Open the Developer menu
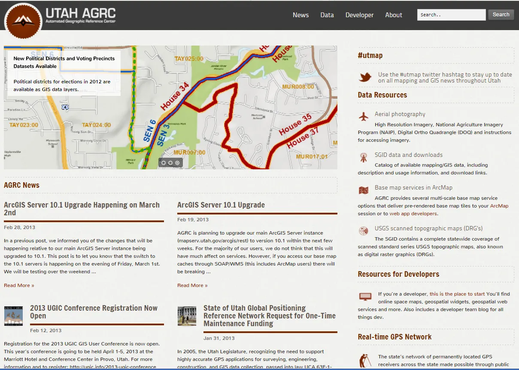The height and width of the screenshot is (370, 519). click(x=359, y=15)
